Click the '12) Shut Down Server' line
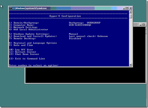The image size is (148, 108). [24, 54]
